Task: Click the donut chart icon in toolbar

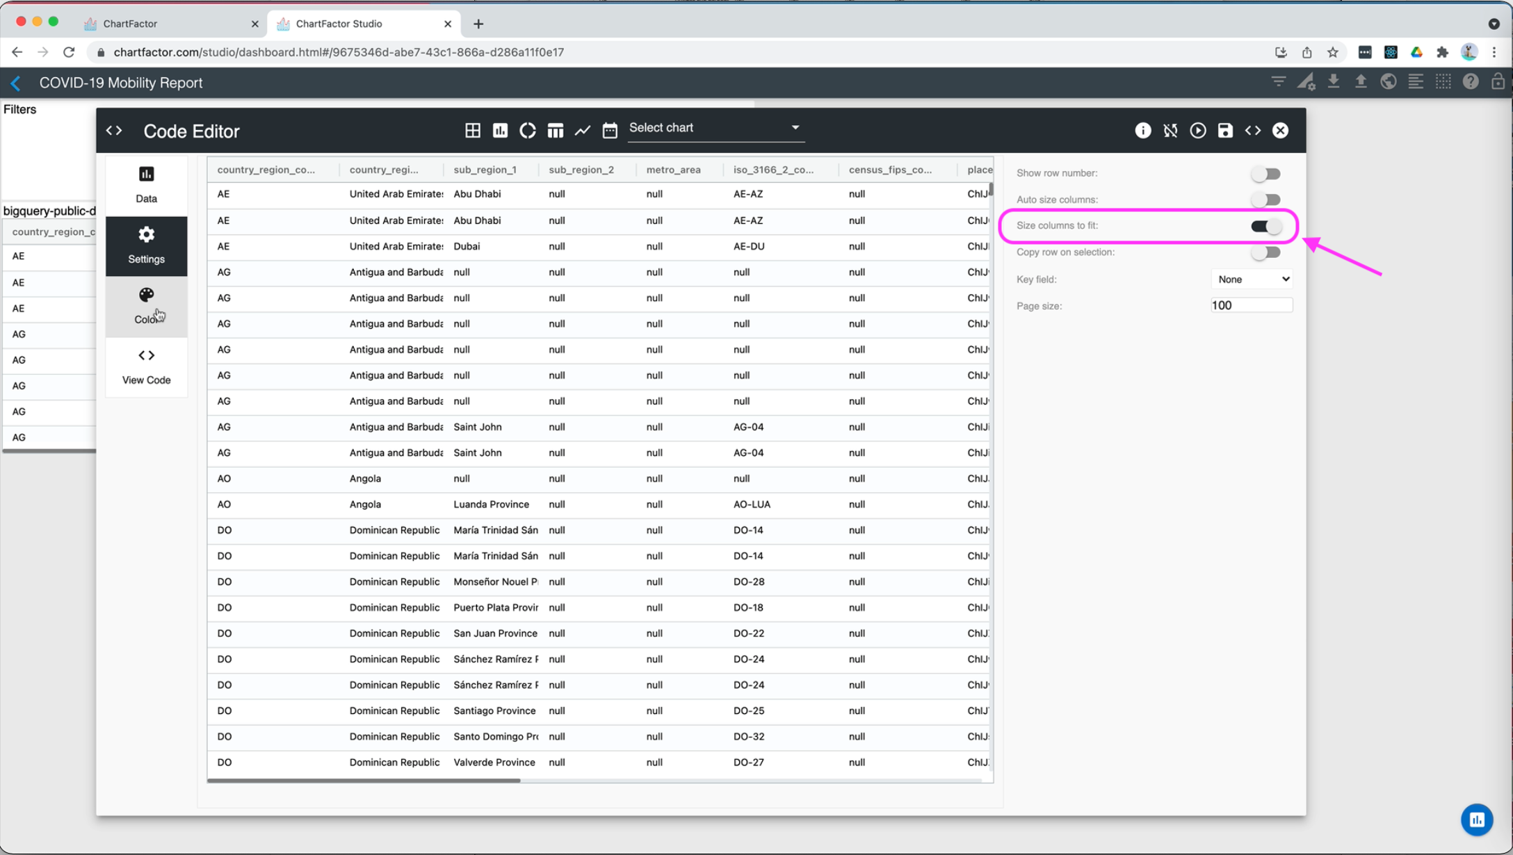Action: (528, 131)
